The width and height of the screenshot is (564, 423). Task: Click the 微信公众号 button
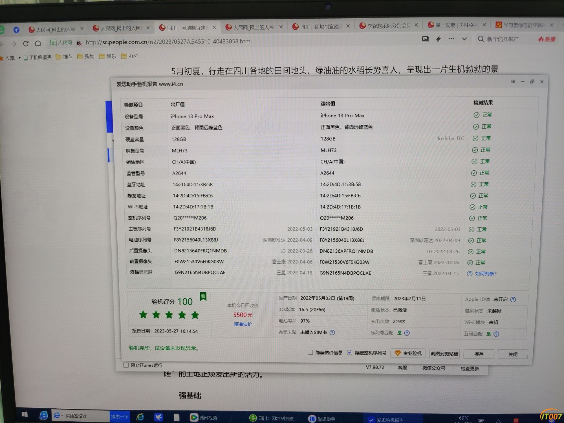pyautogui.click(x=433, y=368)
